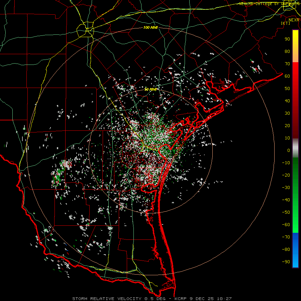Select the Storm Relative Velocity caption text
The image size is (301, 301).
pos(152,299)
